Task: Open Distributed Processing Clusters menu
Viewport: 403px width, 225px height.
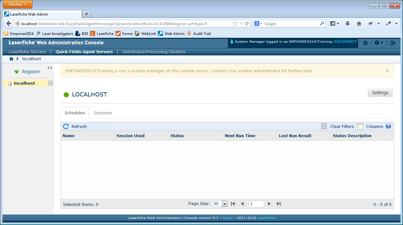Action: coord(154,52)
